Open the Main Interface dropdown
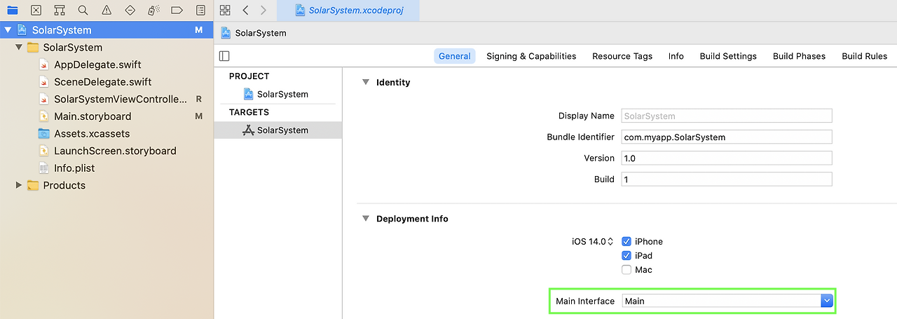Screen dimensions: 897x319 (827, 301)
